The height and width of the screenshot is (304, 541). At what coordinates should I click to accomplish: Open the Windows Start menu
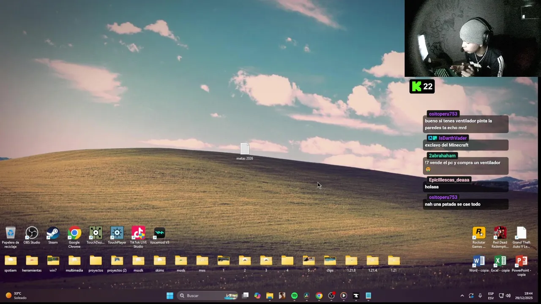[x=170, y=296]
